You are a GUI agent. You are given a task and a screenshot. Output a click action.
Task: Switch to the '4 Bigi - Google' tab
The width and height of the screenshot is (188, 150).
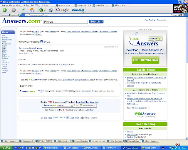62,141
